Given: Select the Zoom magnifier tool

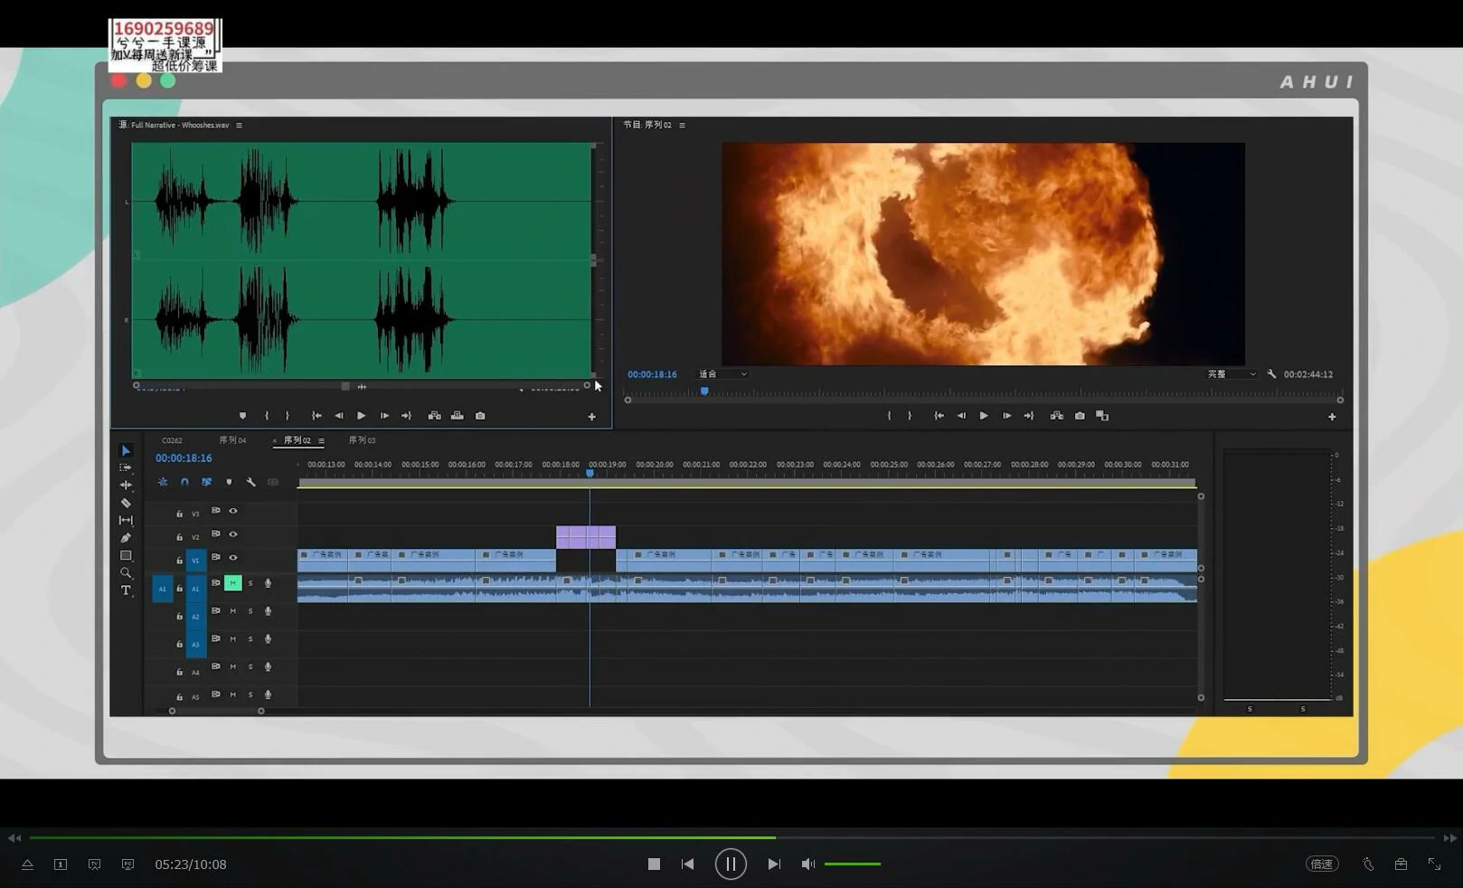Looking at the screenshot, I should (126, 573).
